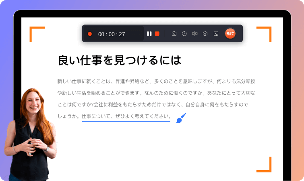
Task: Click the underlined text 仕事について、ぜひよく考えてください
Action: (126, 116)
